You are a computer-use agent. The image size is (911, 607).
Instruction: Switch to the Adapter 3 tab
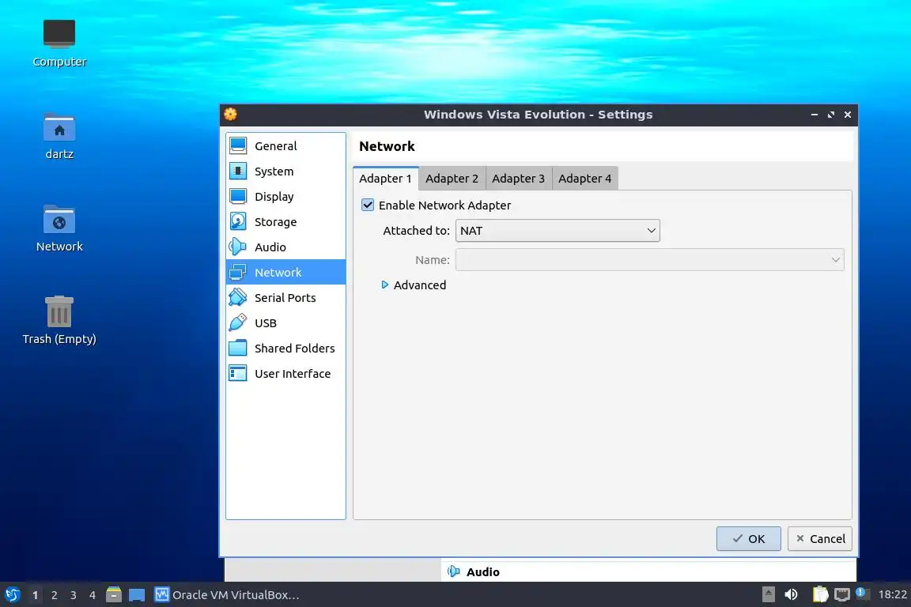click(518, 179)
